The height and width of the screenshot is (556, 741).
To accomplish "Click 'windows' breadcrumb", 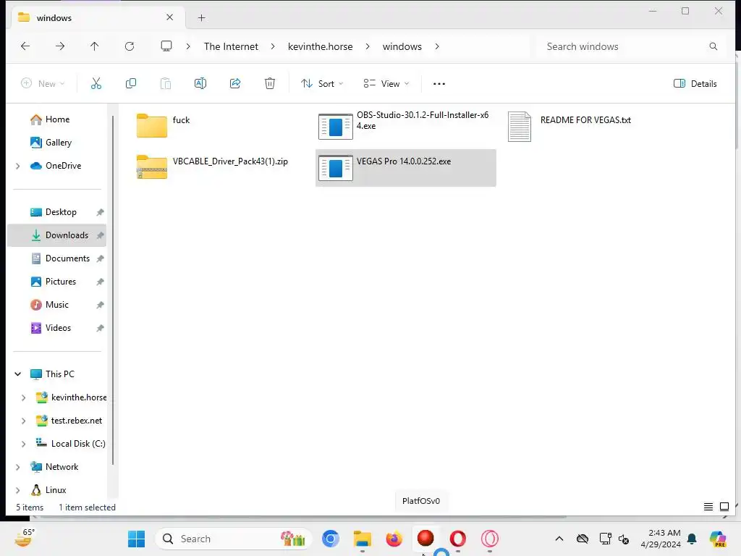I will coord(402,46).
